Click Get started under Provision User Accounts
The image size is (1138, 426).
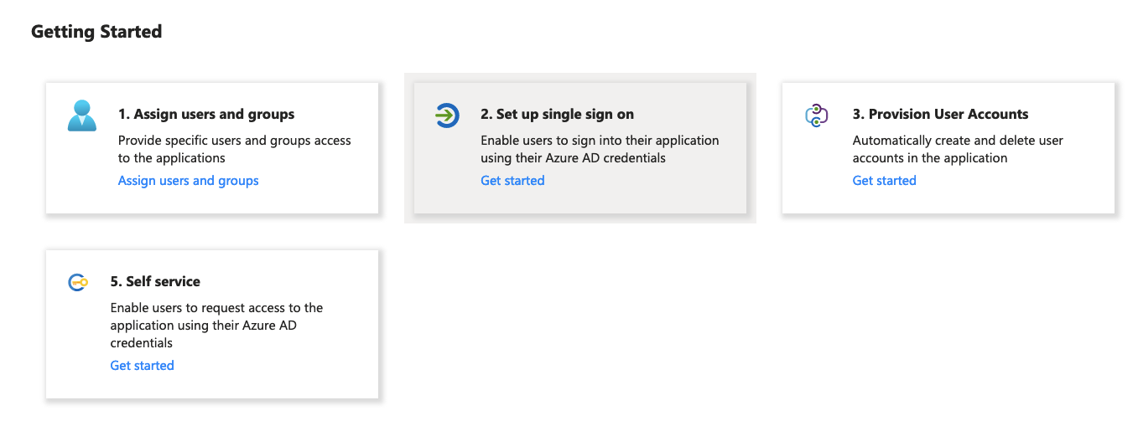pos(884,181)
